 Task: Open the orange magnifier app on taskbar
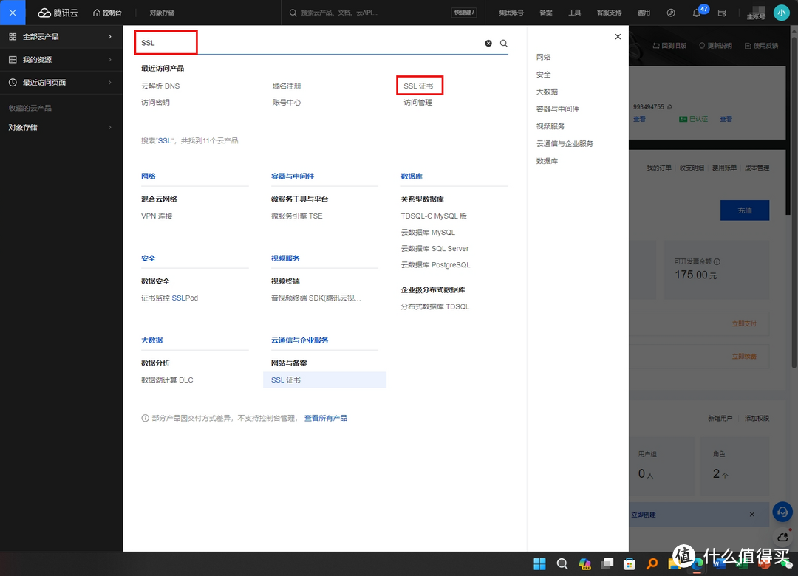(652, 563)
